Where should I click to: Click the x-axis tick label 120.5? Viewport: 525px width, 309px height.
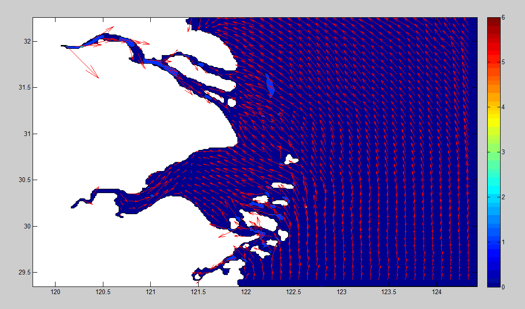point(103,292)
